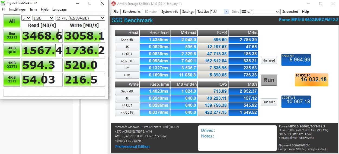Click the Write 4K QD4 row label
This screenshot has width=339, height=154.
[x=127, y=105]
